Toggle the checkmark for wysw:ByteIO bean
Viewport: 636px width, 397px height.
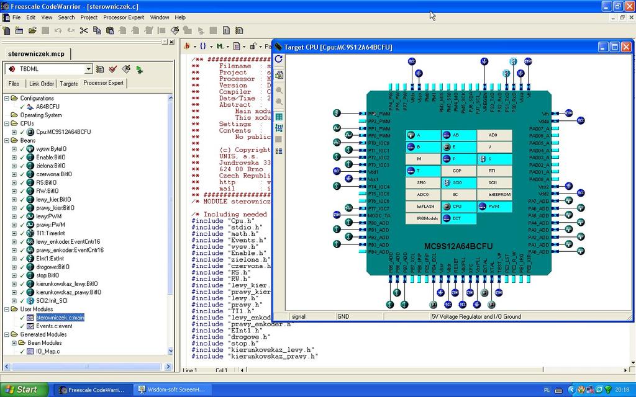22,149
